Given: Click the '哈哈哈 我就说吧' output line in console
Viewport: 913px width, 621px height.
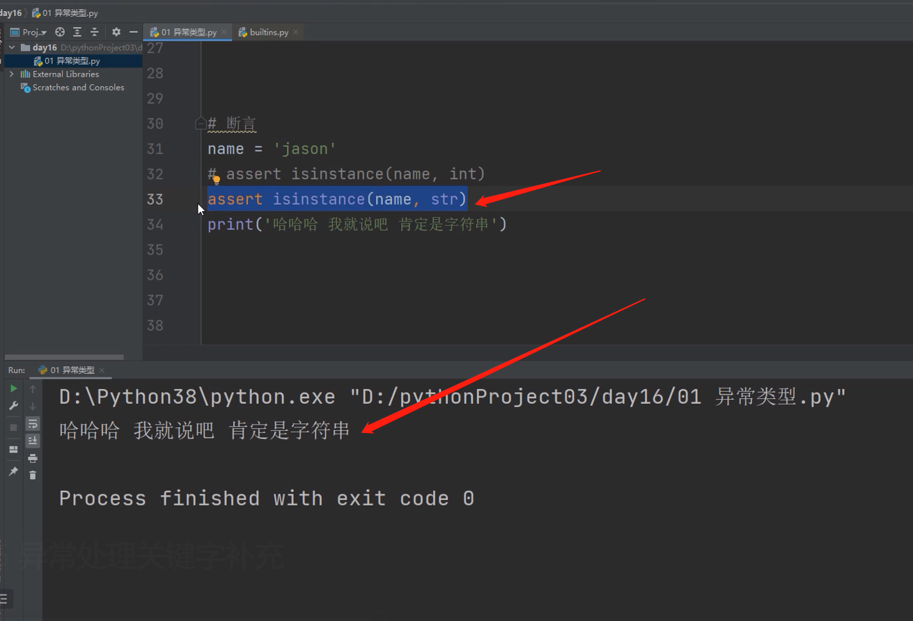Looking at the screenshot, I should [205, 431].
